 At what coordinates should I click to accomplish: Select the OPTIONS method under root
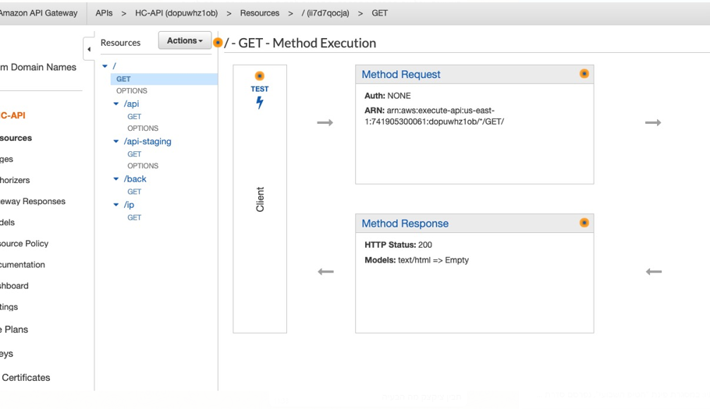click(x=132, y=91)
